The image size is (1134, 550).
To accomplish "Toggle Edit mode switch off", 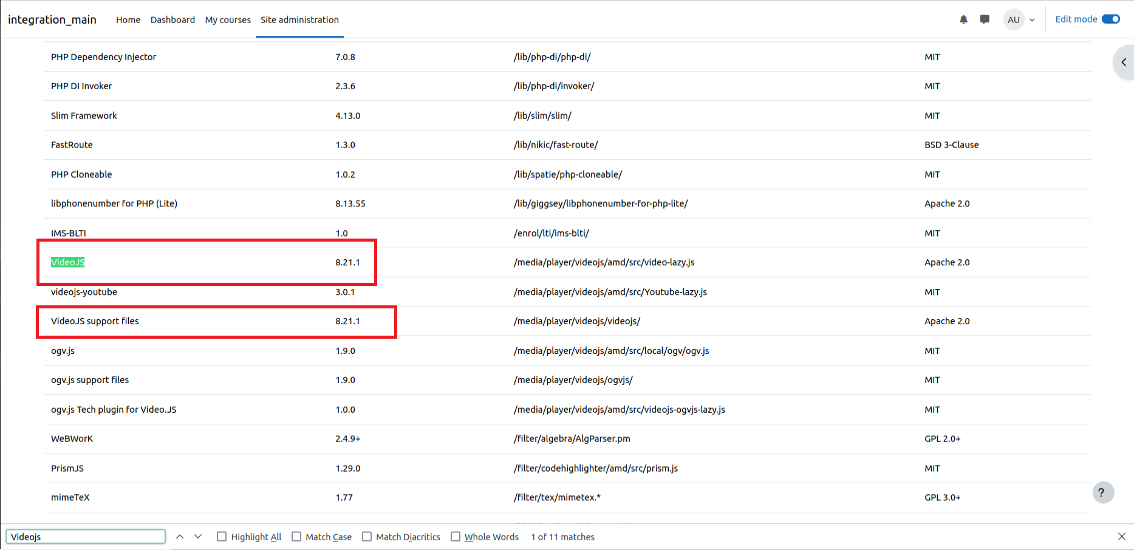I will point(1111,19).
